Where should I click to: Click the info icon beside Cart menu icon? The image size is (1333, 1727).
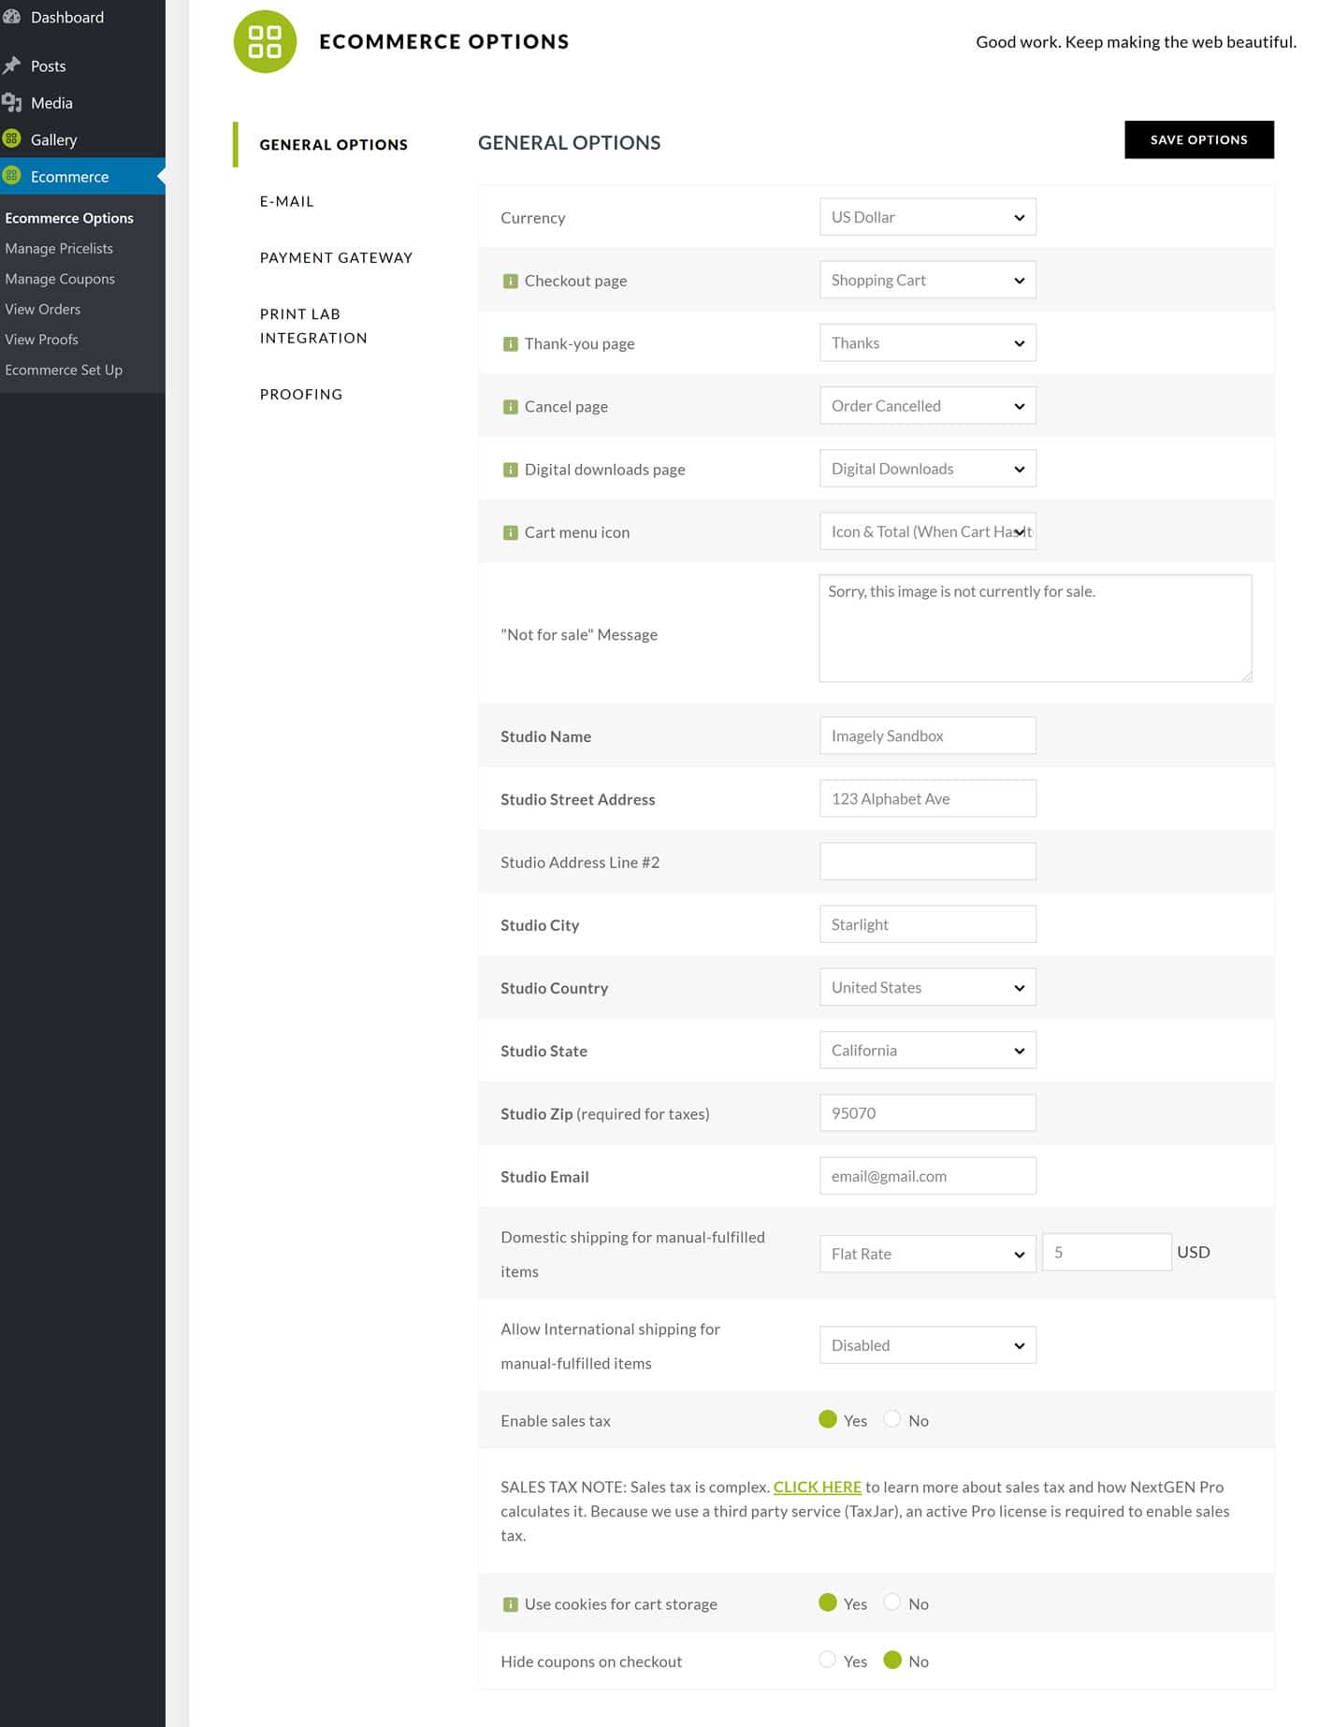[x=511, y=530]
